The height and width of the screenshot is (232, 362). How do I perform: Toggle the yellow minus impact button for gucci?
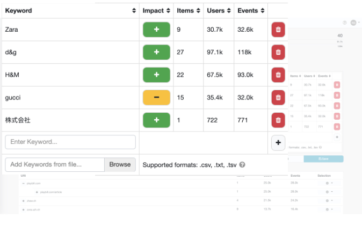coord(156,97)
